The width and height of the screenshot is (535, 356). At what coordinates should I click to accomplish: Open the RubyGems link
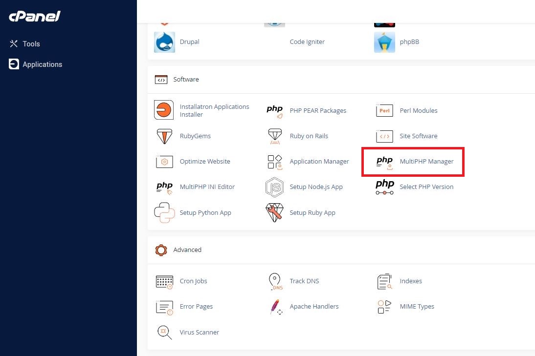tap(195, 136)
